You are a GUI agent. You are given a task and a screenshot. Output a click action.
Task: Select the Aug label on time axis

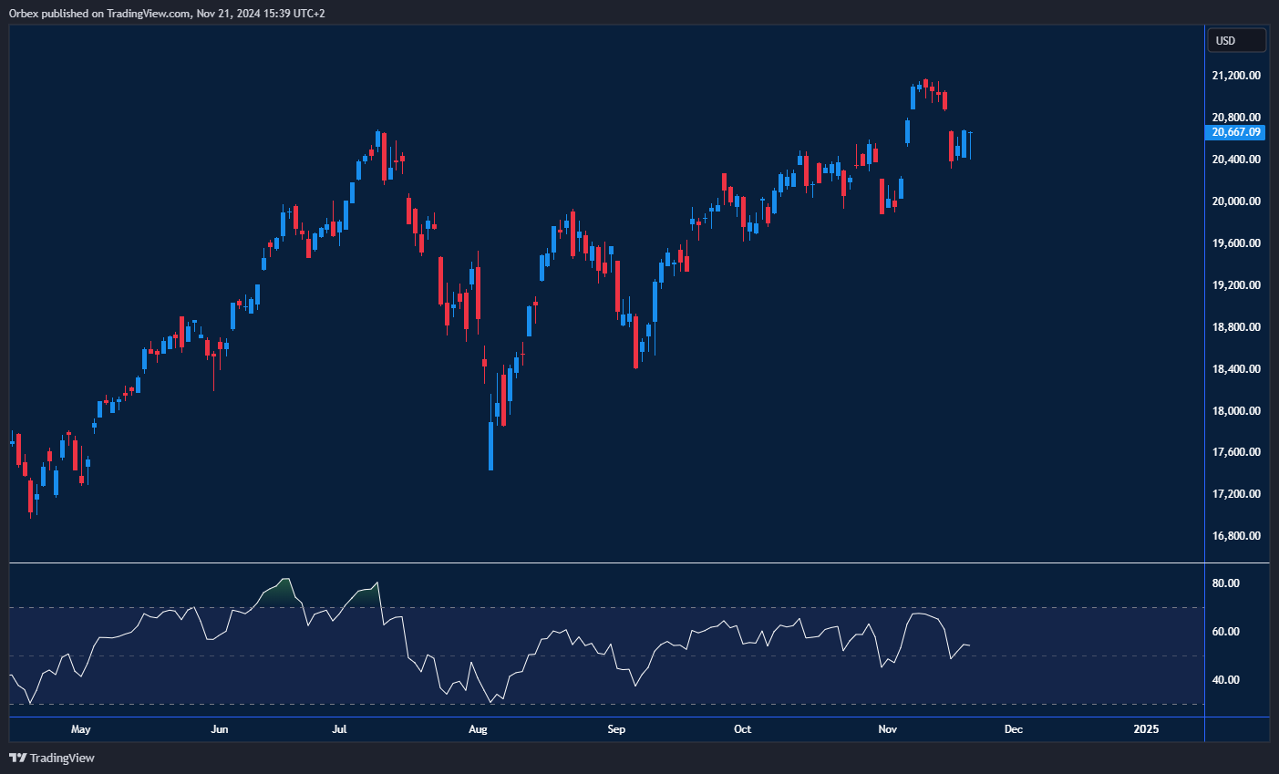click(x=478, y=729)
